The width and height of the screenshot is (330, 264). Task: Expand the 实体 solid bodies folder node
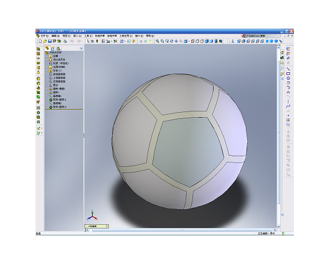pyautogui.click(x=47, y=71)
